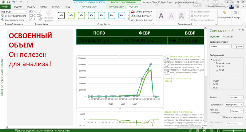Click the zoom slider in status bar
The width and height of the screenshot is (246, 132).
point(233,130)
